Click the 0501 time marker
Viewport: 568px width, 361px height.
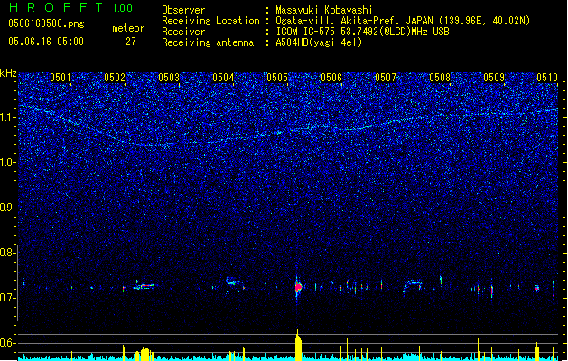pyautogui.click(x=61, y=78)
